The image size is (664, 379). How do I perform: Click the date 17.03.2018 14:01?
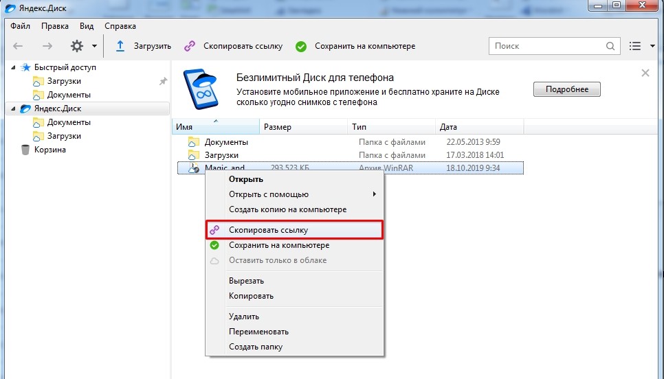[x=475, y=155]
